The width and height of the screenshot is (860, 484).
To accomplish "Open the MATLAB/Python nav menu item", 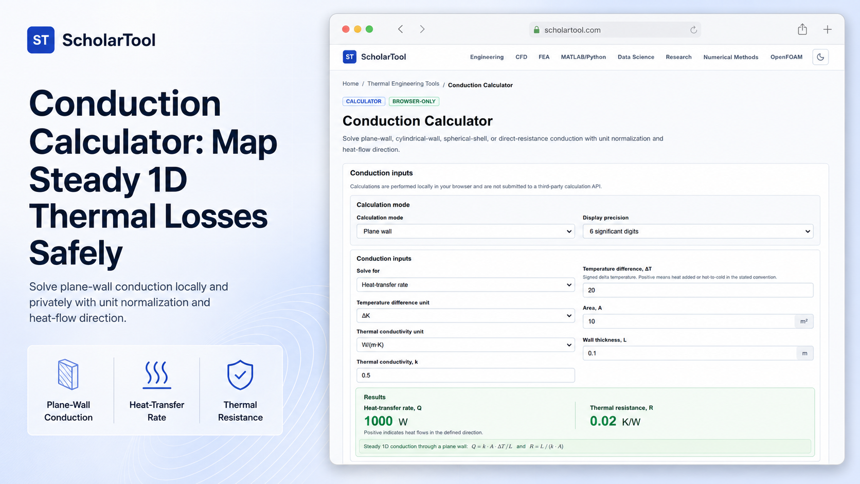I will point(583,57).
